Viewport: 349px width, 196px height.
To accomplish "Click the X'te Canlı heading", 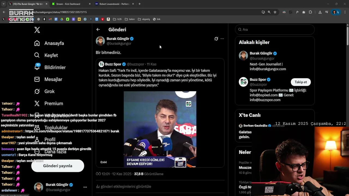I will 249,115.
